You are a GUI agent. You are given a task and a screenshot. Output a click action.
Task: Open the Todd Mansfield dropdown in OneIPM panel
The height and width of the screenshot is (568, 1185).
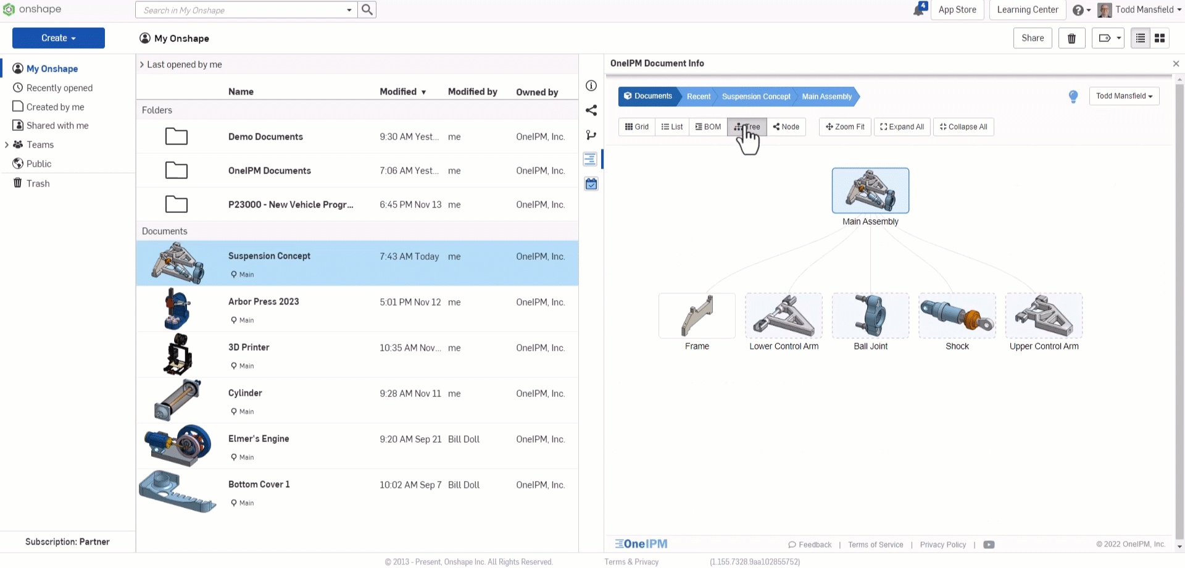(1124, 96)
